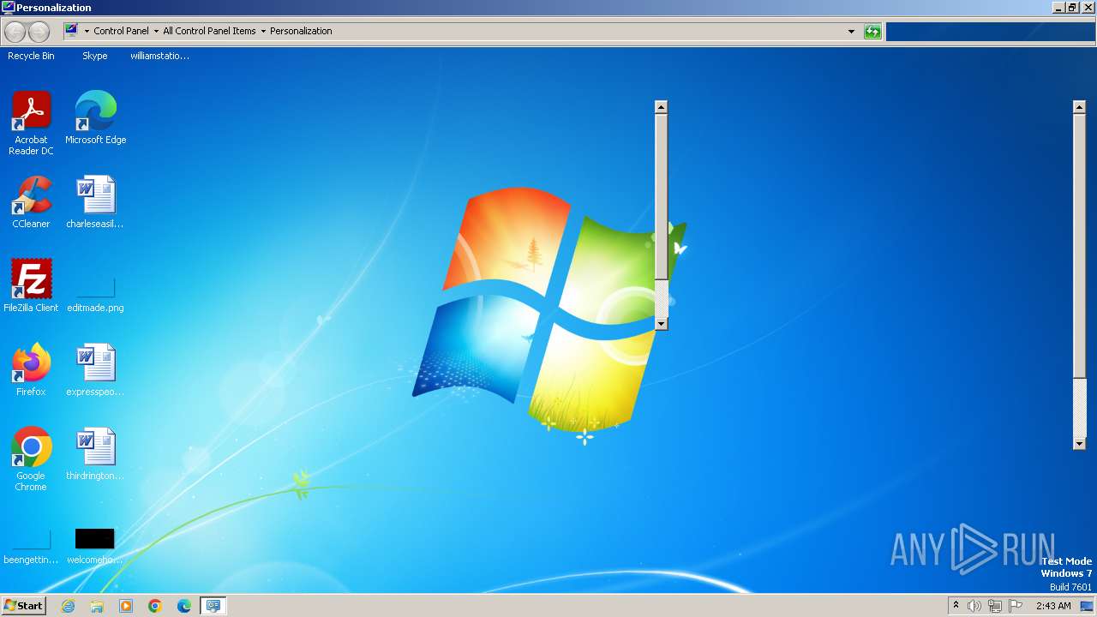Select the welcomeho... black thumbnail icon
Image resolution: width=1097 pixels, height=617 pixels.
[95, 547]
